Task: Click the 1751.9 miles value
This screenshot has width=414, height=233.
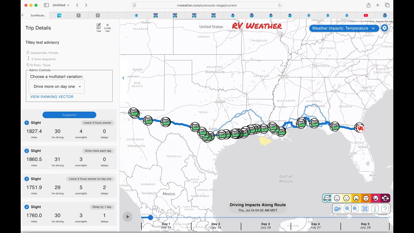Action: click(x=34, y=188)
